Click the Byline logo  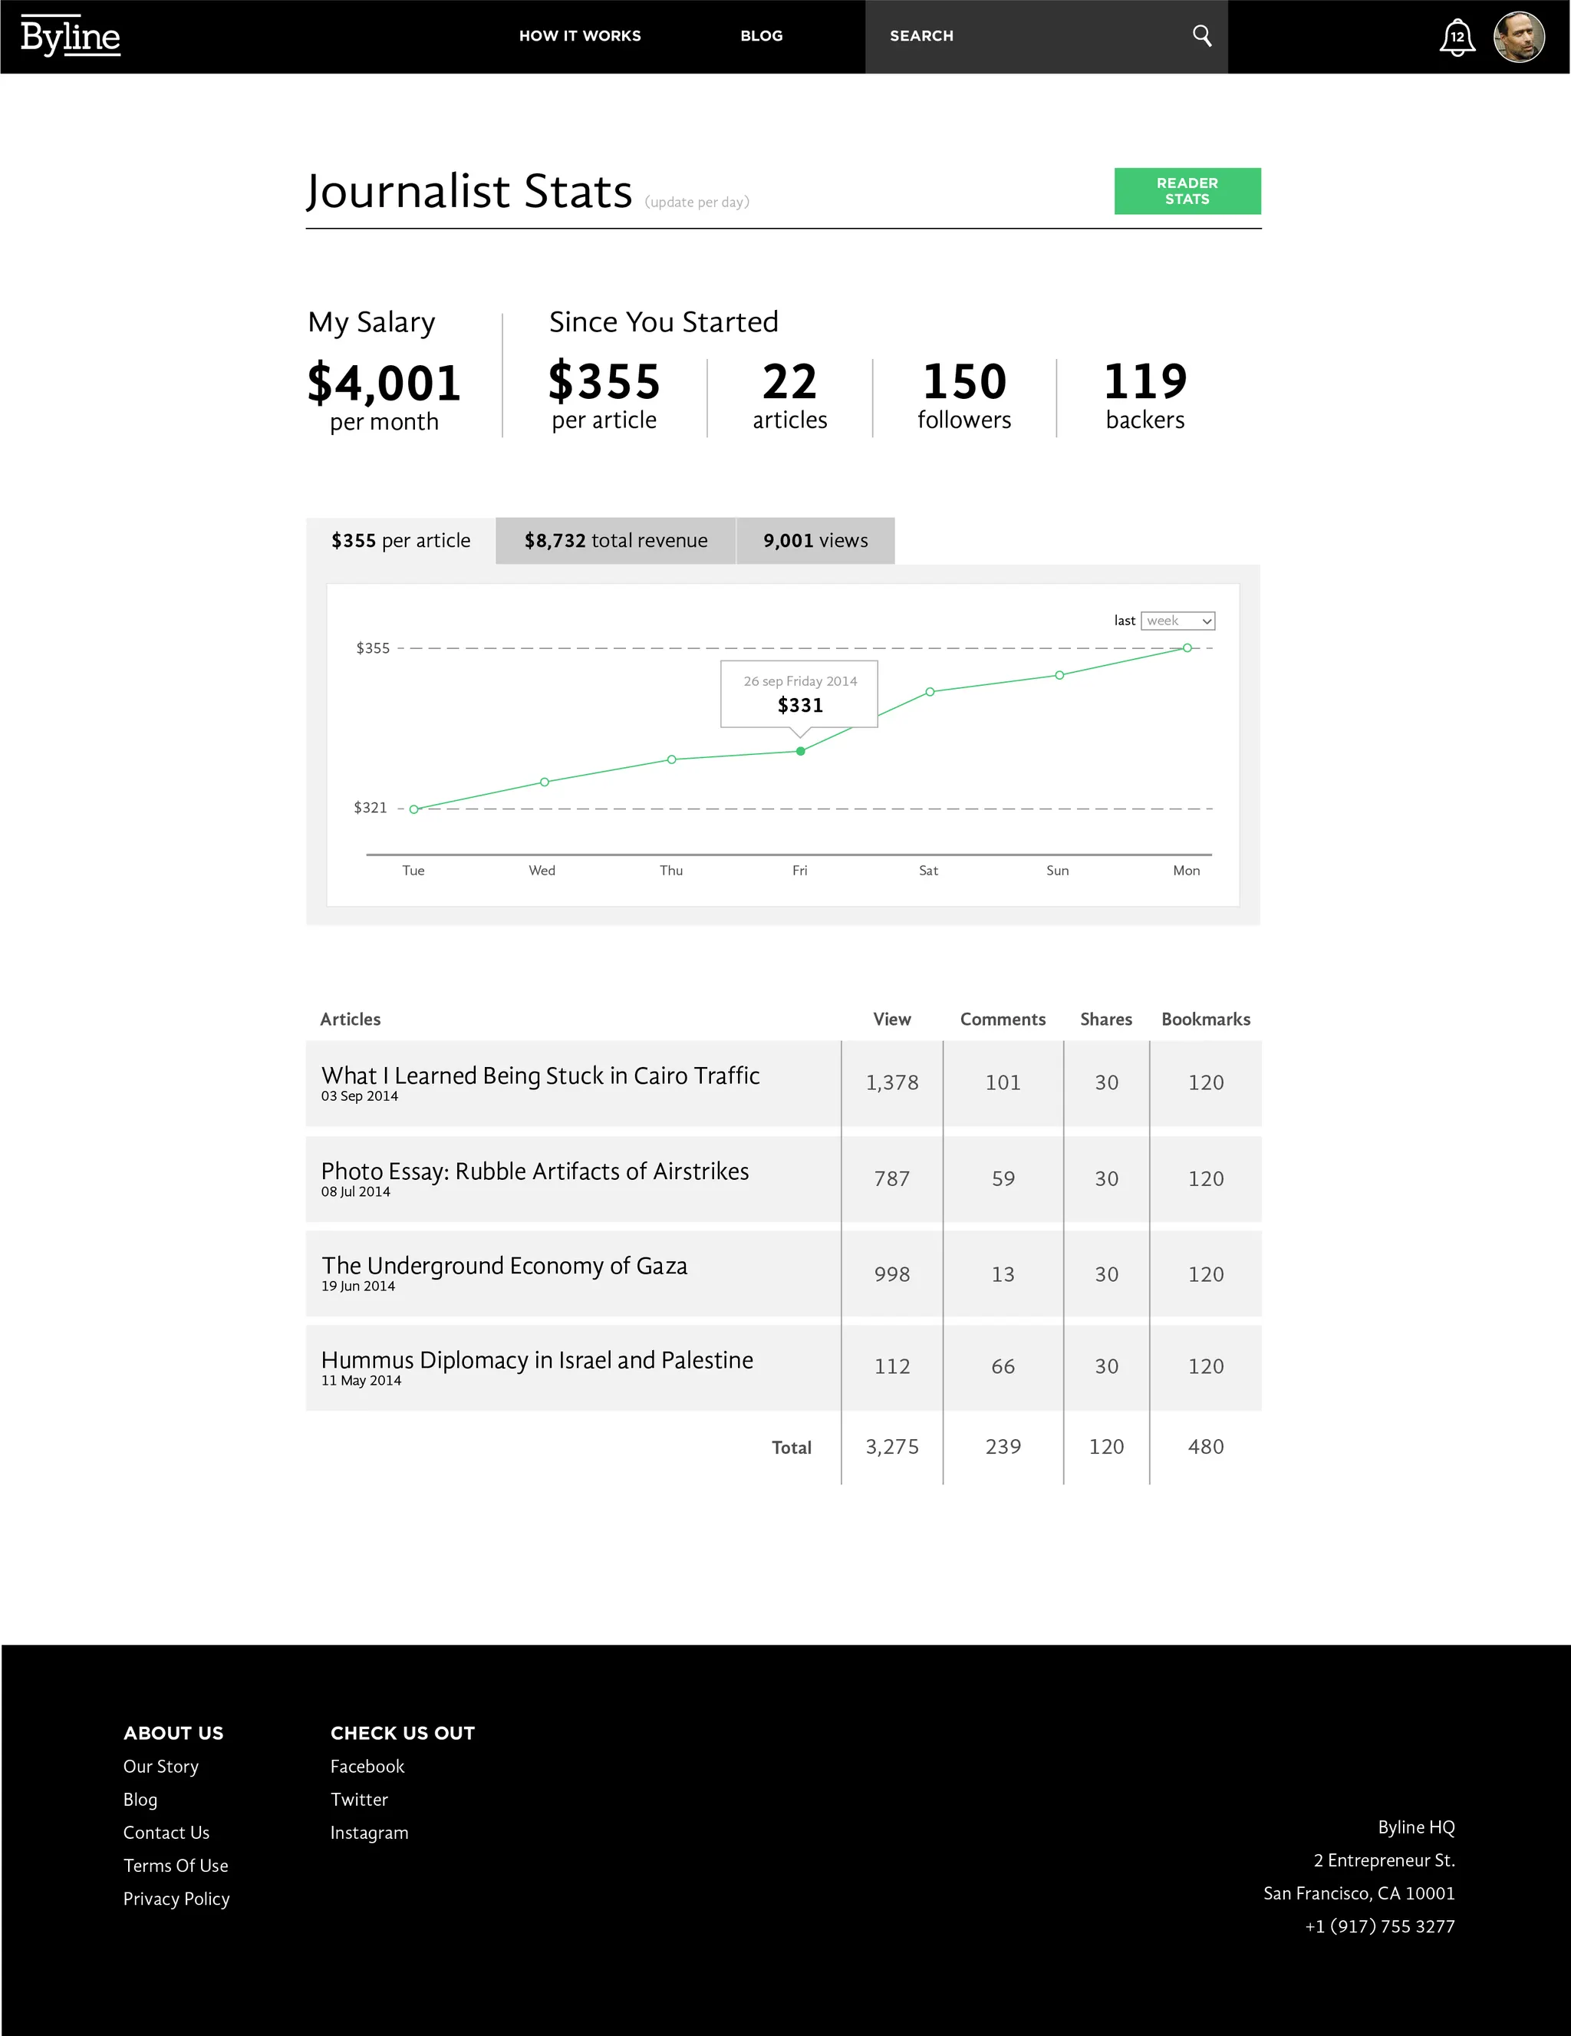coord(70,36)
